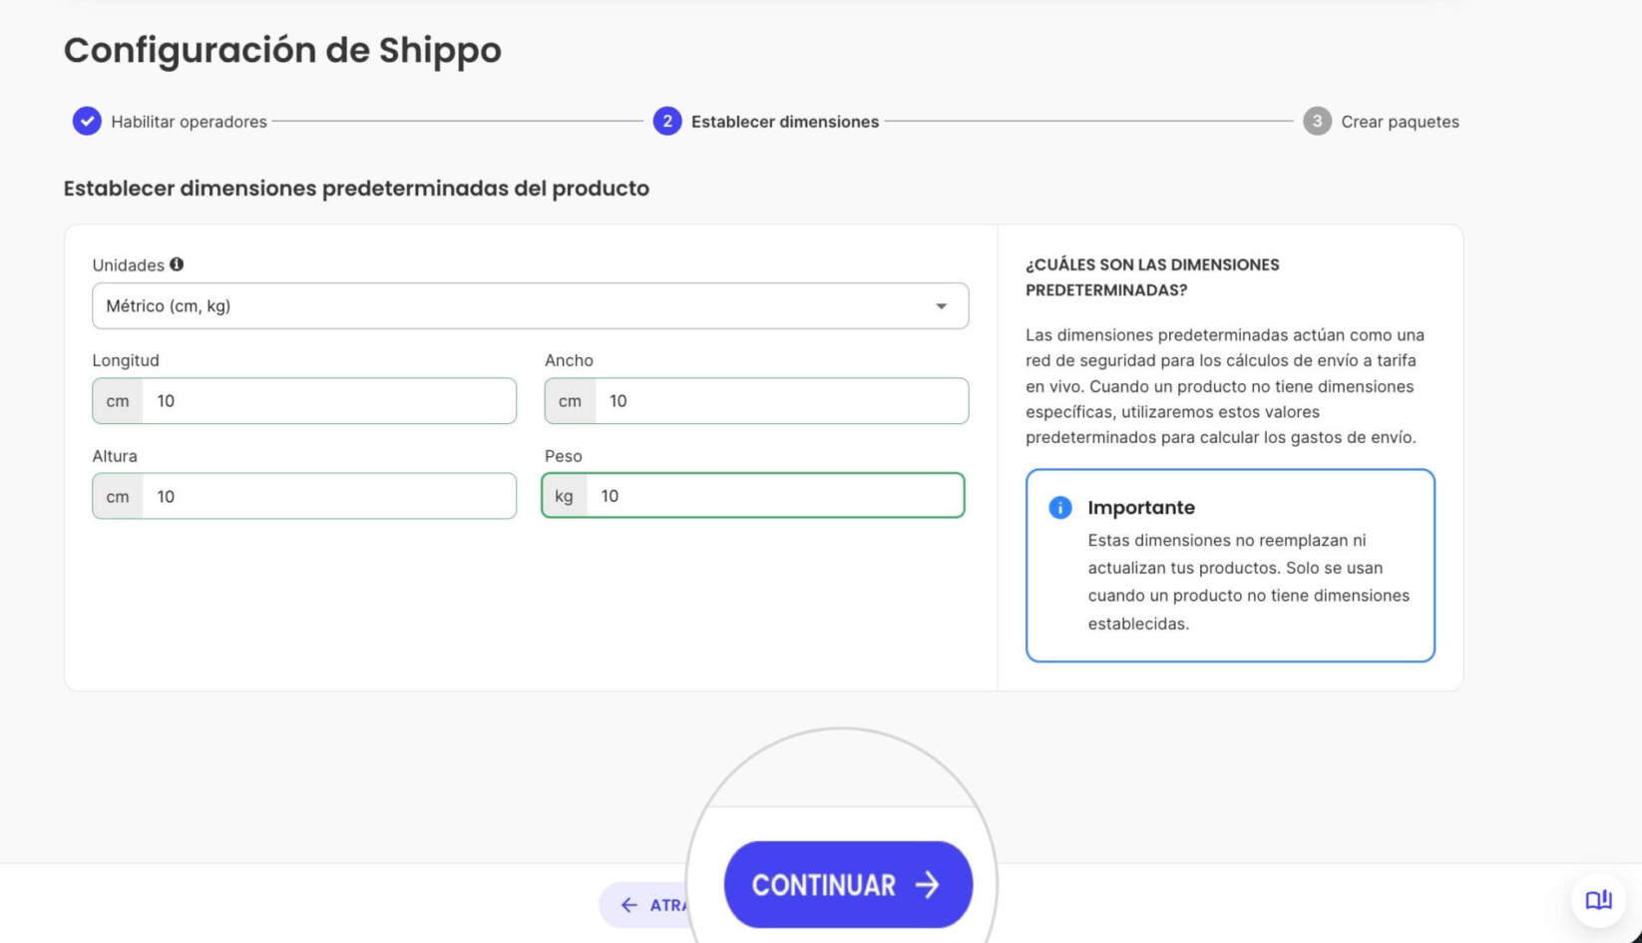The height and width of the screenshot is (943, 1642).
Task: Go to Habilitar operadores step
Action: pos(189,122)
